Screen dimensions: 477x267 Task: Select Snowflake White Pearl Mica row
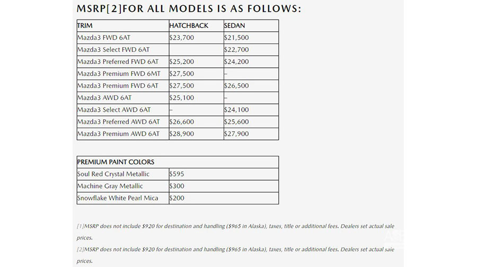pyautogui.click(x=178, y=198)
